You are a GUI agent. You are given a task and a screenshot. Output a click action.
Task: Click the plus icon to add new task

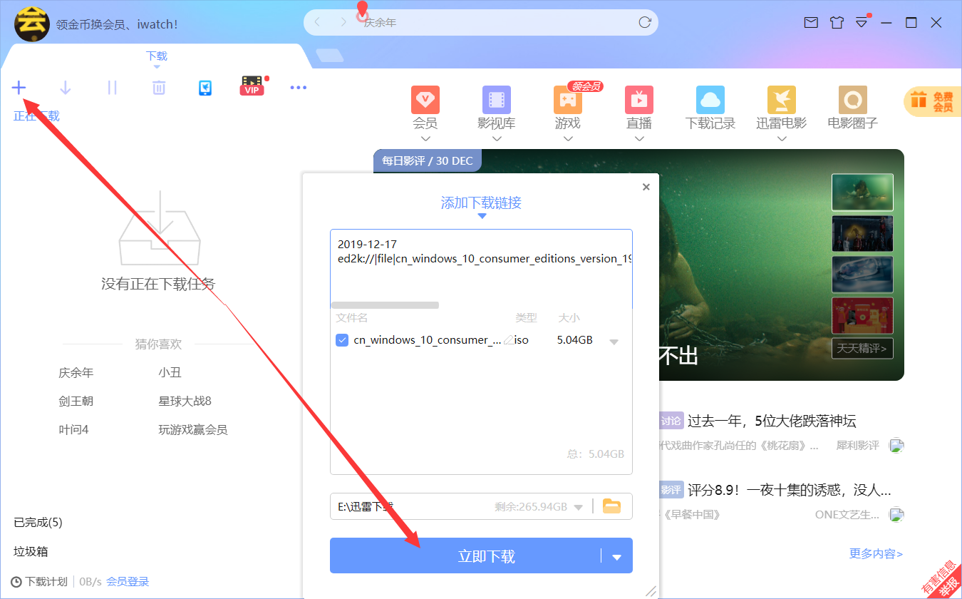(19, 88)
